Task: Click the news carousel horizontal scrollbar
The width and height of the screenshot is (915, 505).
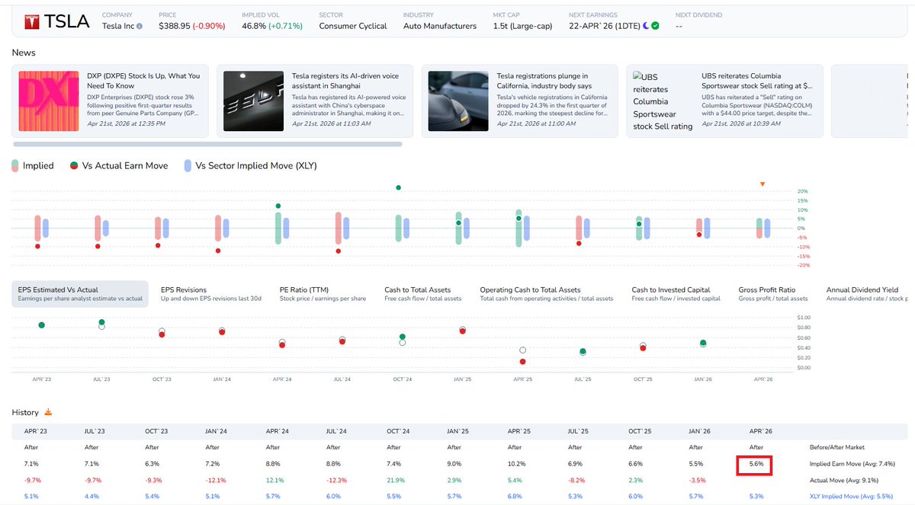Action: (x=207, y=143)
